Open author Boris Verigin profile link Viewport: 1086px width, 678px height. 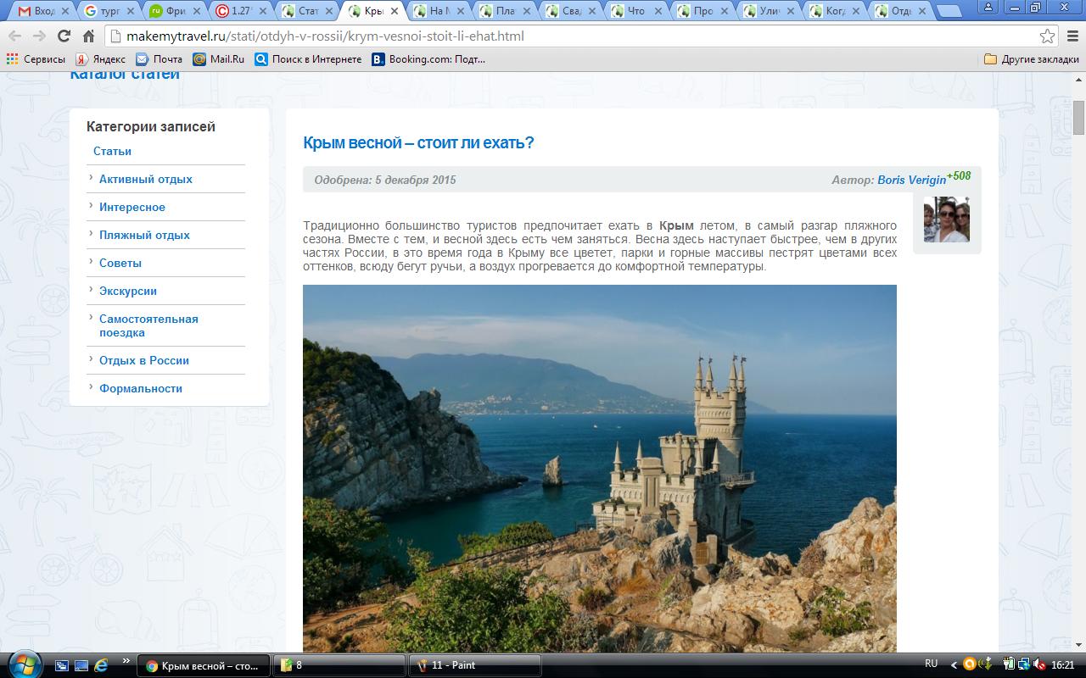[x=911, y=180]
